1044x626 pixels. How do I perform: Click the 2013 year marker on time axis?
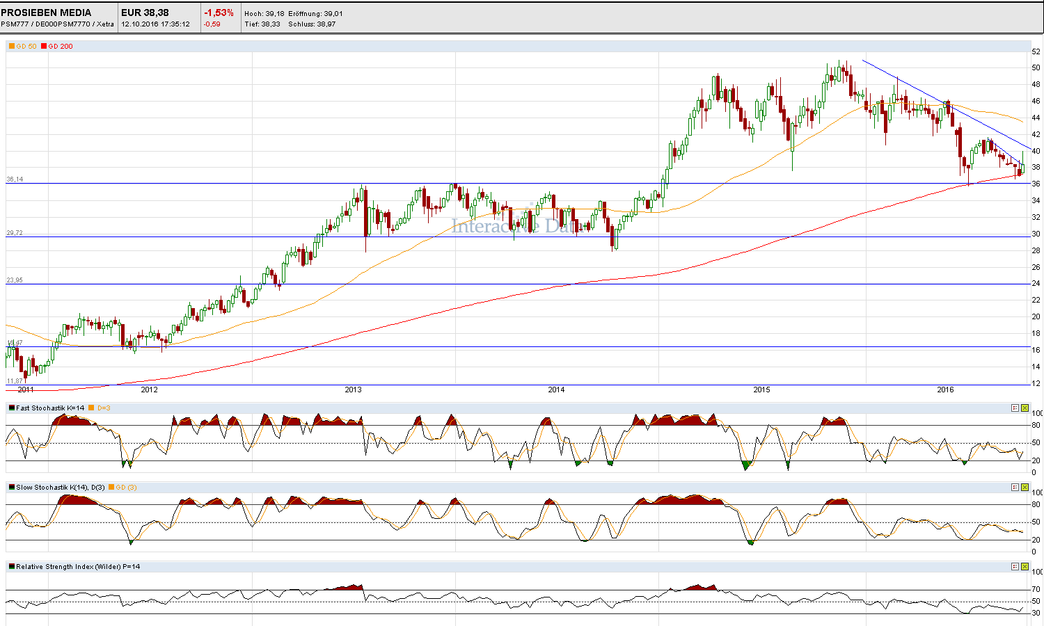pyautogui.click(x=354, y=390)
